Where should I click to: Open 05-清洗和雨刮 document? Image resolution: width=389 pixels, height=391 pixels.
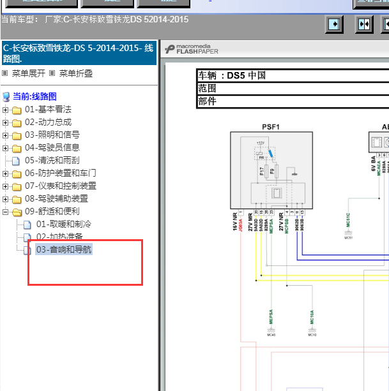pos(52,160)
